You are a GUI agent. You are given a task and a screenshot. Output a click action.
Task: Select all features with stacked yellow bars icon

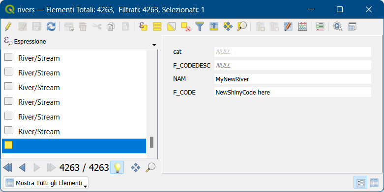click(157, 26)
